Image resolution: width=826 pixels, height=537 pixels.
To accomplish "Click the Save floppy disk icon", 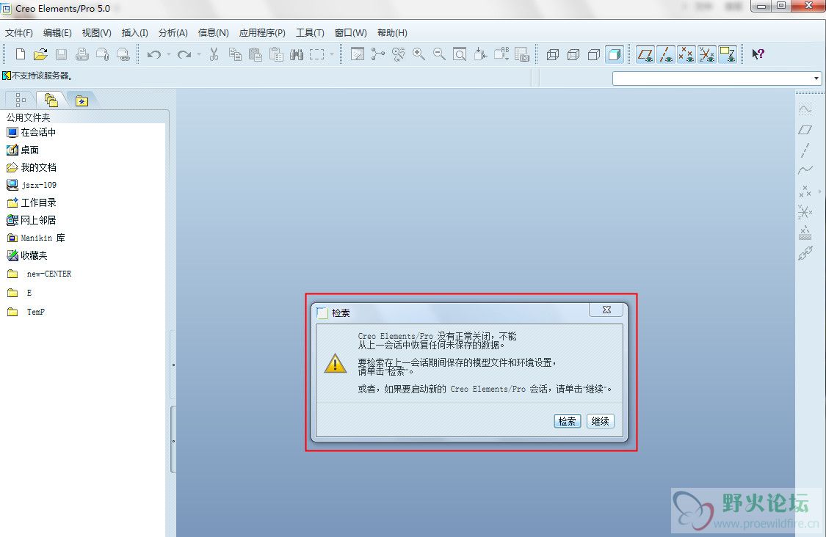I will [61, 54].
